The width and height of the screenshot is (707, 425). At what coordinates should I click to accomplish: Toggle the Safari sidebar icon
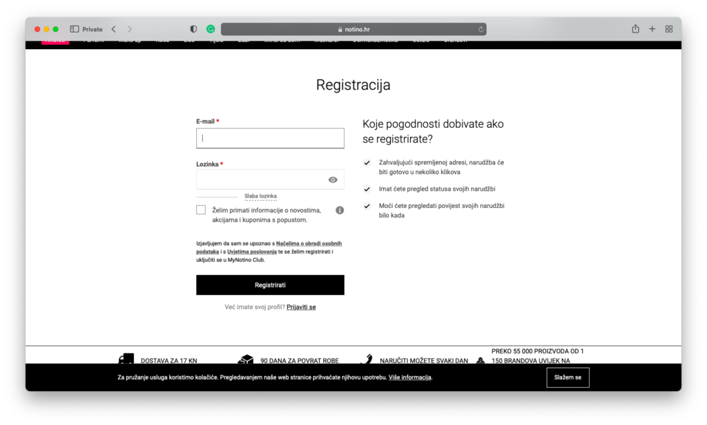point(75,29)
